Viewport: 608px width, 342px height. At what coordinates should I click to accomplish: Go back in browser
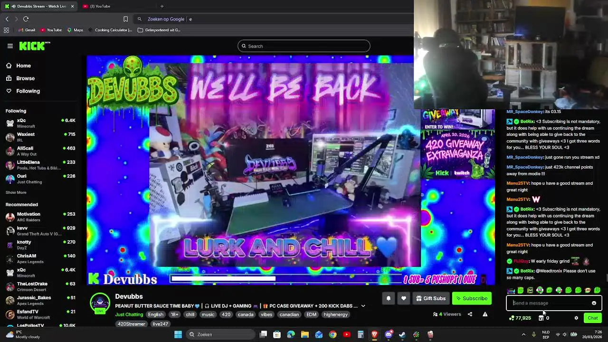click(x=7, y=19)
